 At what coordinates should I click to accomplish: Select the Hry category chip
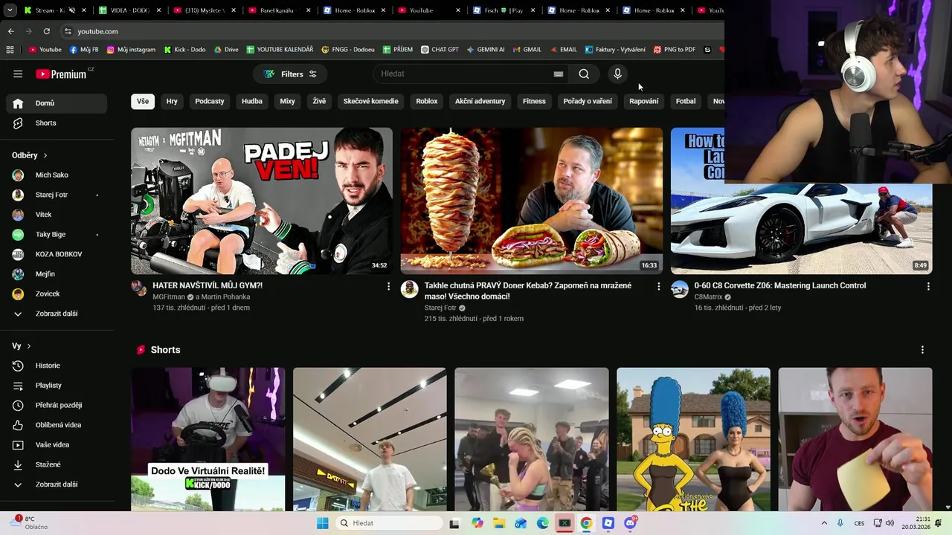coord(172,101)
